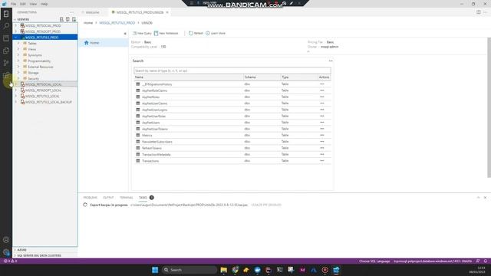Screen dimensions: 491x276
Task: Open the Source Control view
Action: pos(6,63)
